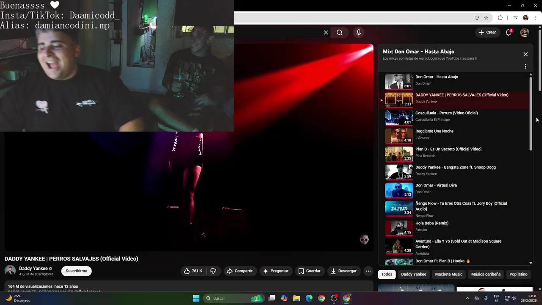Open the Chrome profile avatar
This screenshot has width=542, height=305.
point(525,18)
